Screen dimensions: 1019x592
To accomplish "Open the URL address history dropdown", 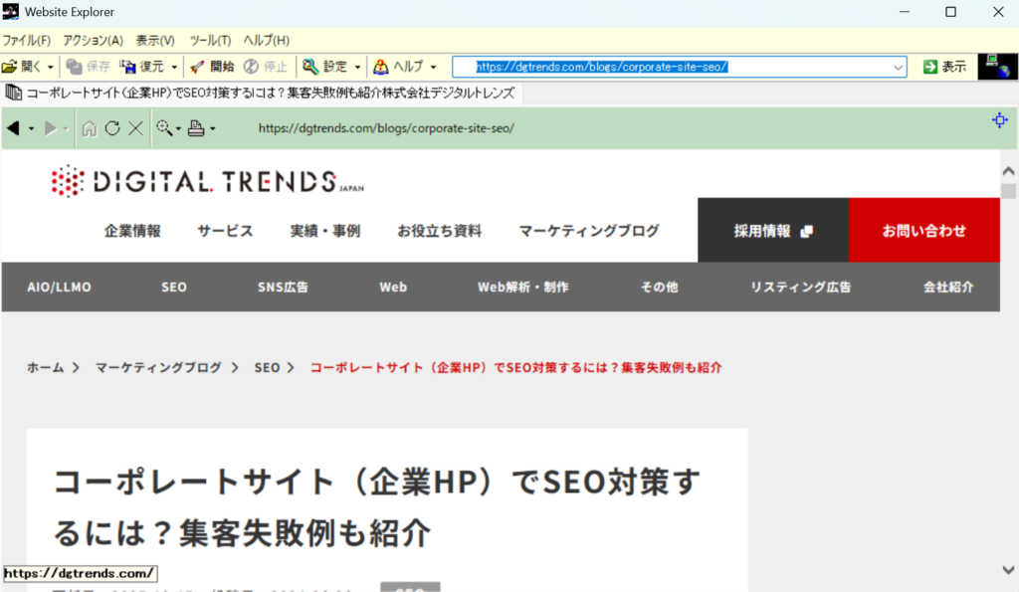I will pyautogui.click(x=899, y=67).
